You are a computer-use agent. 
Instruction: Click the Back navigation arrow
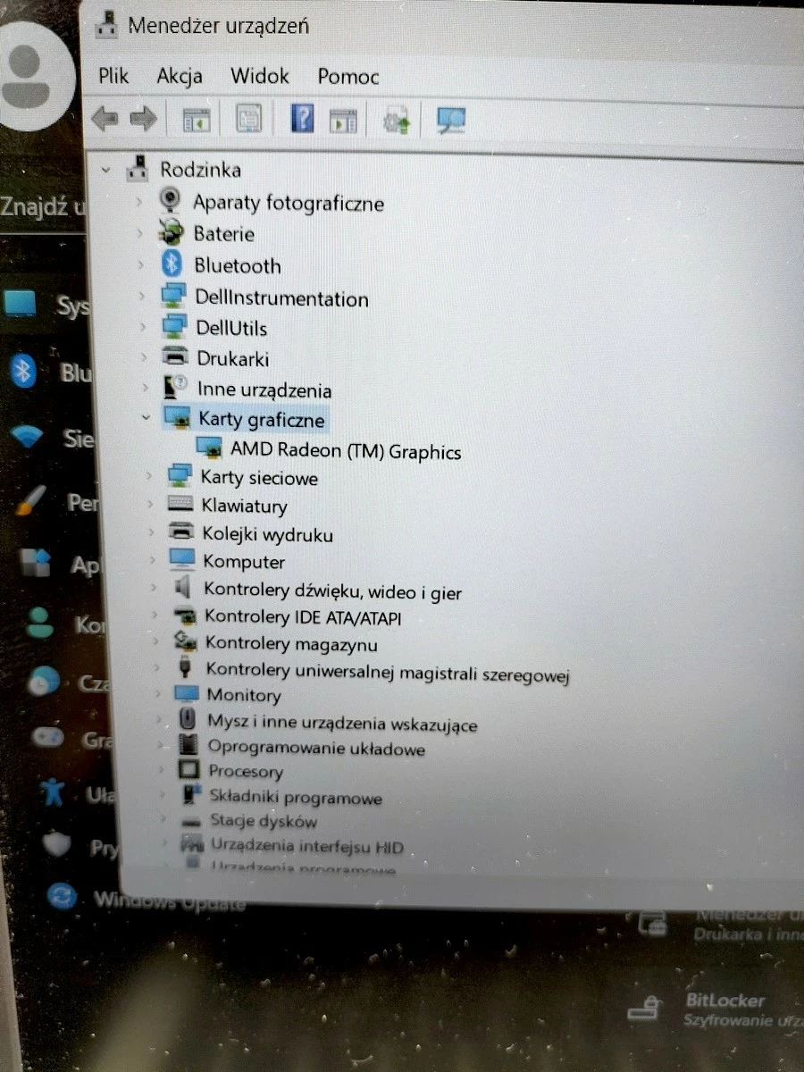click(103, 118)
